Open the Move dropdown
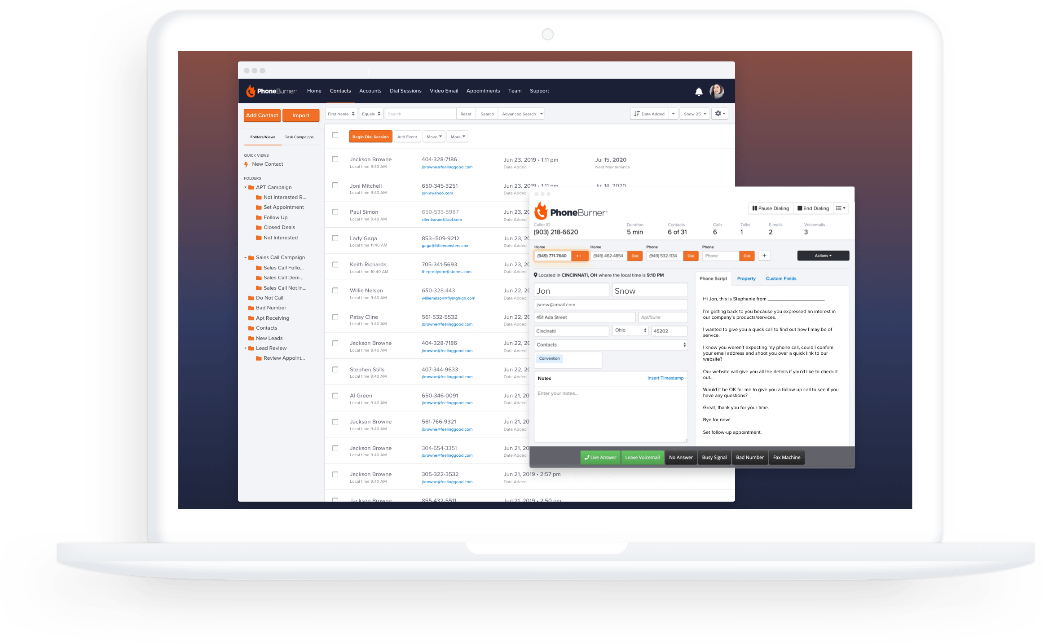1044x644 pixels. [x=434, y=137]
